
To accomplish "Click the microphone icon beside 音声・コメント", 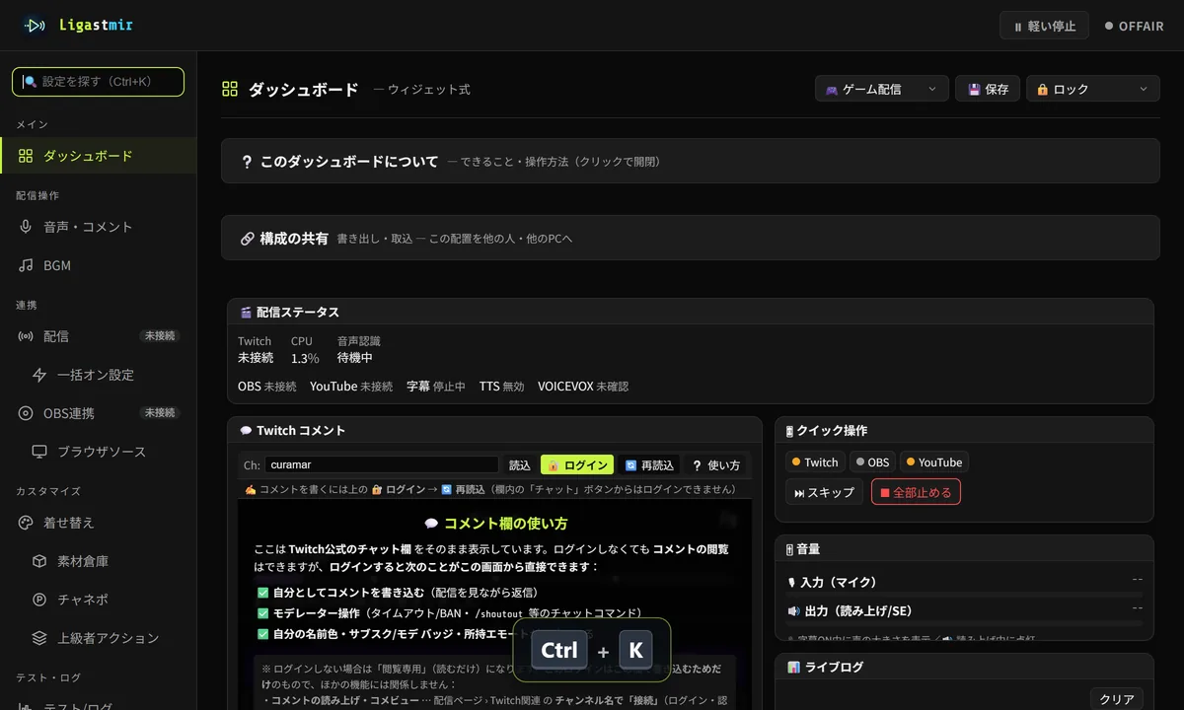I will click(x=26, y=227).
